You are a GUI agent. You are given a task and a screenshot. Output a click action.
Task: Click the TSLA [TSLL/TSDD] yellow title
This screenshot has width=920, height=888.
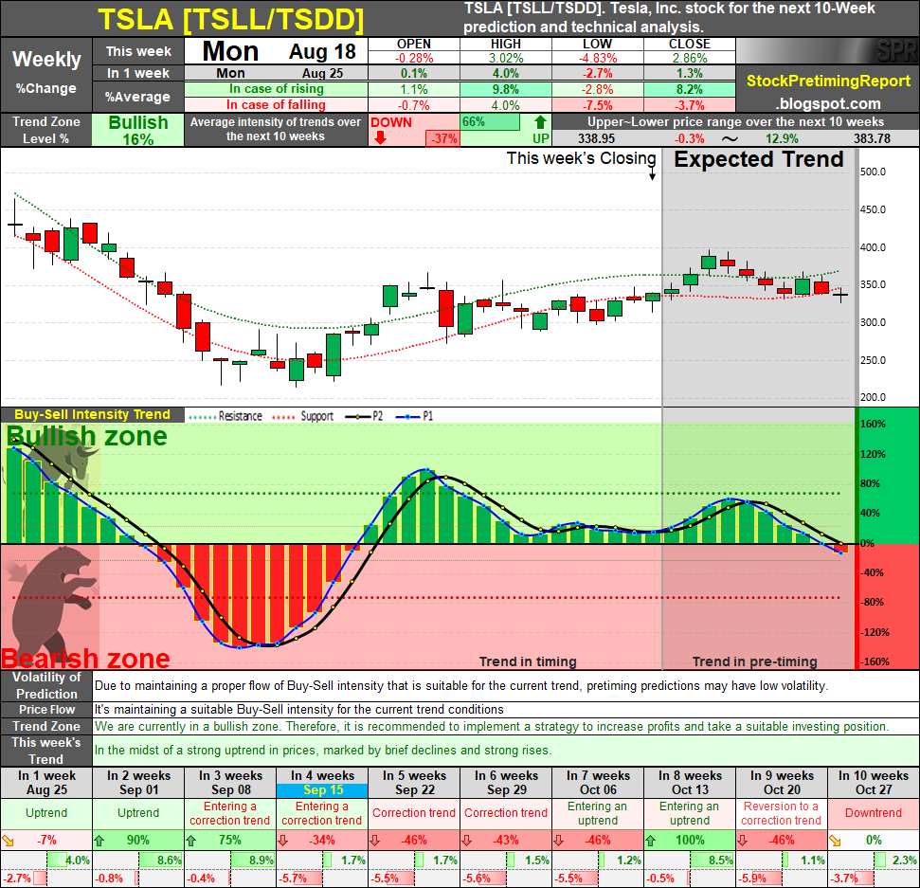tap(230, 19)
